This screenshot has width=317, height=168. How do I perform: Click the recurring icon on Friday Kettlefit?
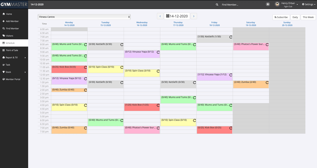(x=231, y=37)
